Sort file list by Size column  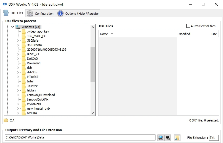click(212, 34)
